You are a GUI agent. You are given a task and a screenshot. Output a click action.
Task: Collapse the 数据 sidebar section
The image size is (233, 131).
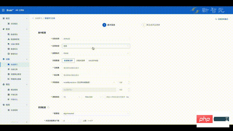[x=27, y=29]
